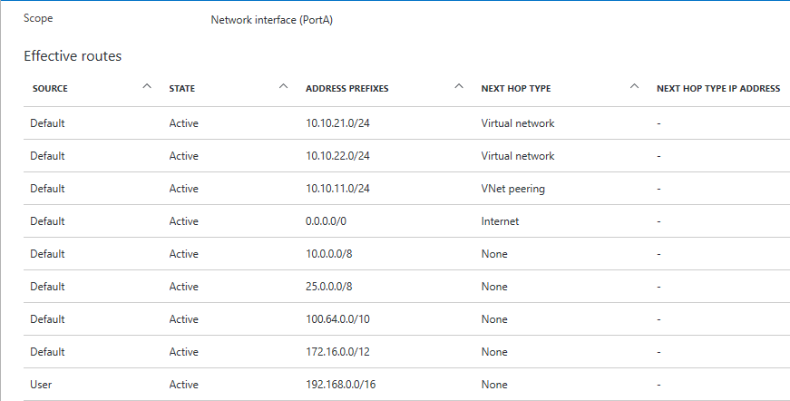Click NEXT HOP TYPE IP ADDRESS header
790x401 pixels.
pyautogui.click(x=717, y=89)
